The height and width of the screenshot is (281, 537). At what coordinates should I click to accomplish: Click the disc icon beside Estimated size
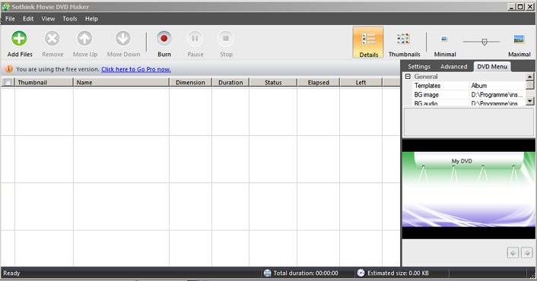coord(361,273)
